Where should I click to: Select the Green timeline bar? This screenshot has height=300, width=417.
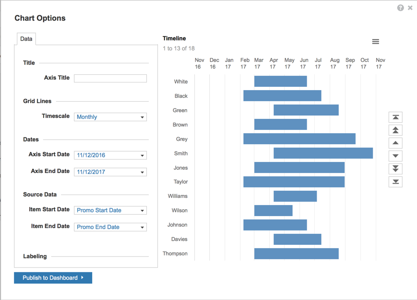(306, 110)
